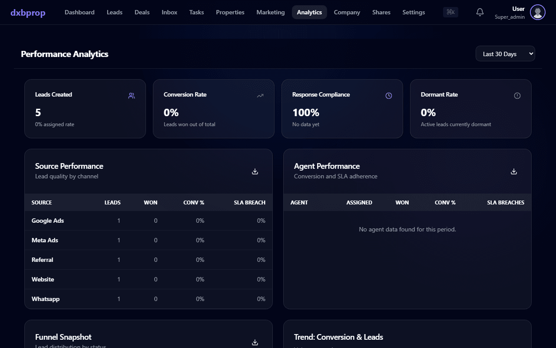Click the LEADS column header
This screenshot has width=556, height=348.
click(x=113, y=203)
